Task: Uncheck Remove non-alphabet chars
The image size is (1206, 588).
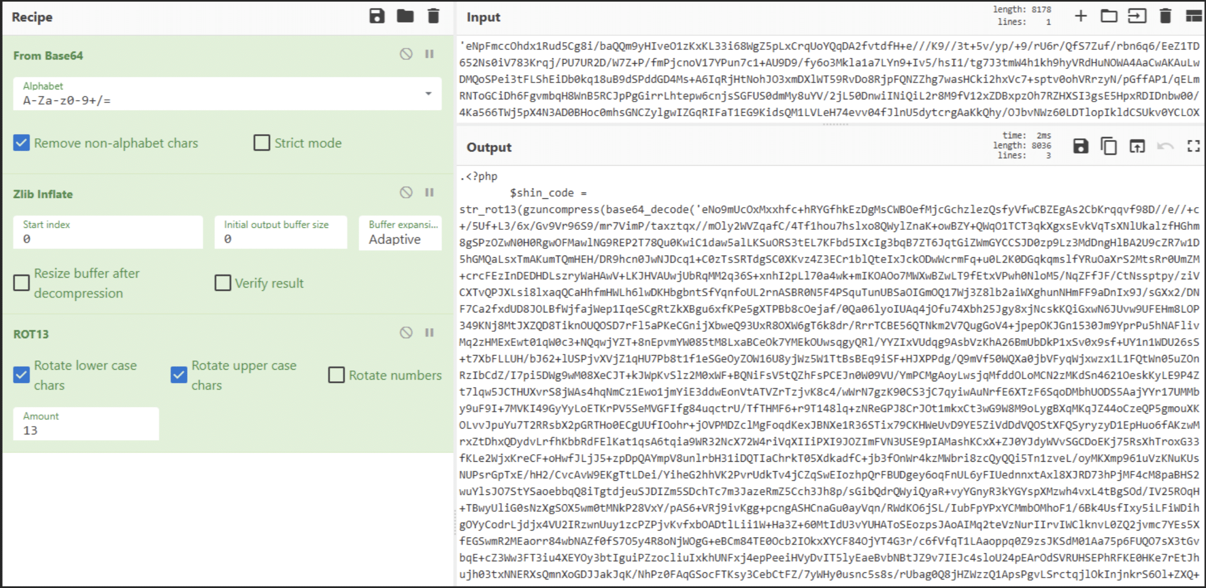Action: [x=22, y=143]
